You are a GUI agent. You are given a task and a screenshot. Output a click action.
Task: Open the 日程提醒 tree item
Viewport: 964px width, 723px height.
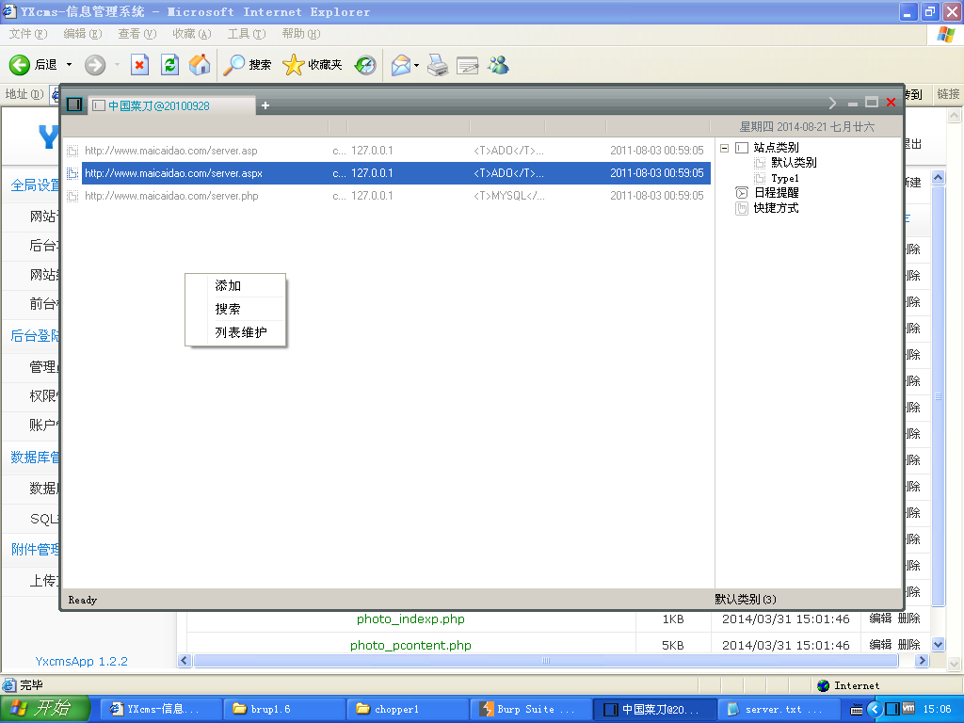777,193
